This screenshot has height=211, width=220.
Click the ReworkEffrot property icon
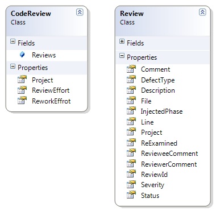point(22,101)
